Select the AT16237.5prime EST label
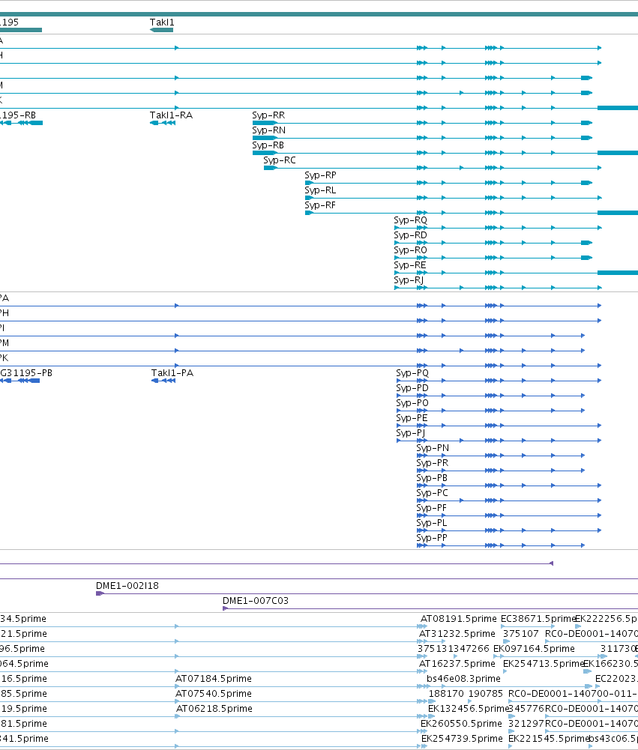 pyautogui.click(x=457, y=664)
